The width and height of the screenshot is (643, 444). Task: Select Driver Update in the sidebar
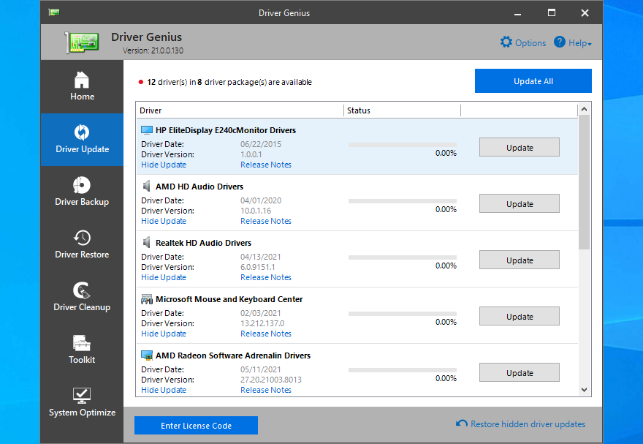click(x=82, y=140)
